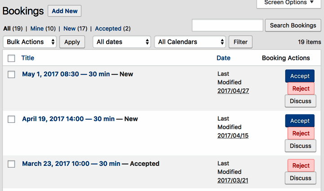The image size is (324, 191).
Task: Sort bookings by the Date column
Action: (223, 58)
